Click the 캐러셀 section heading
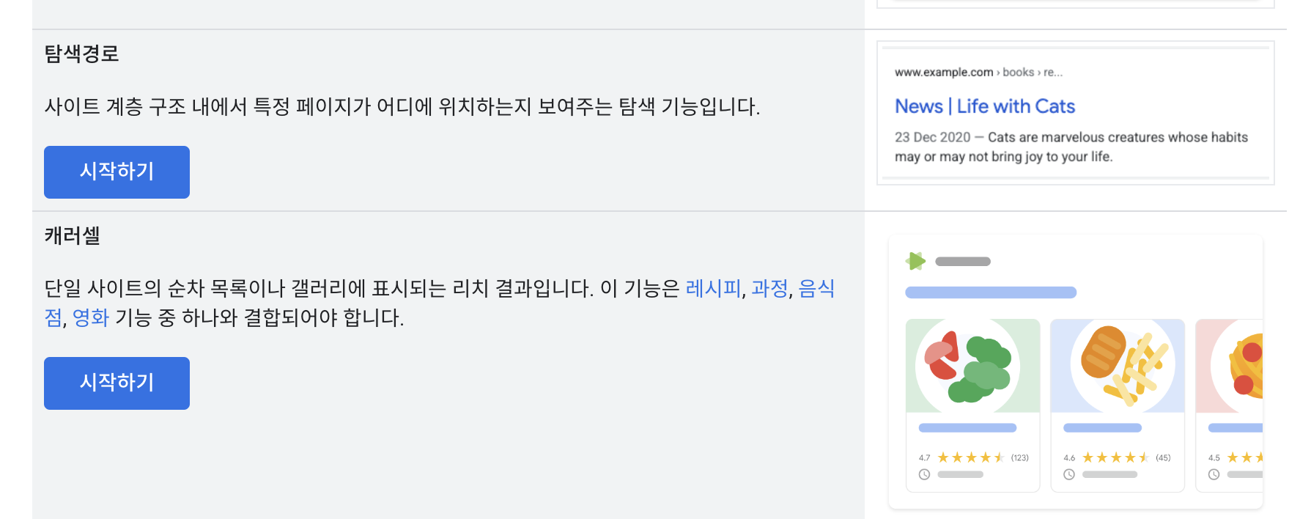The image size is (1300, 519). (72, 235)
